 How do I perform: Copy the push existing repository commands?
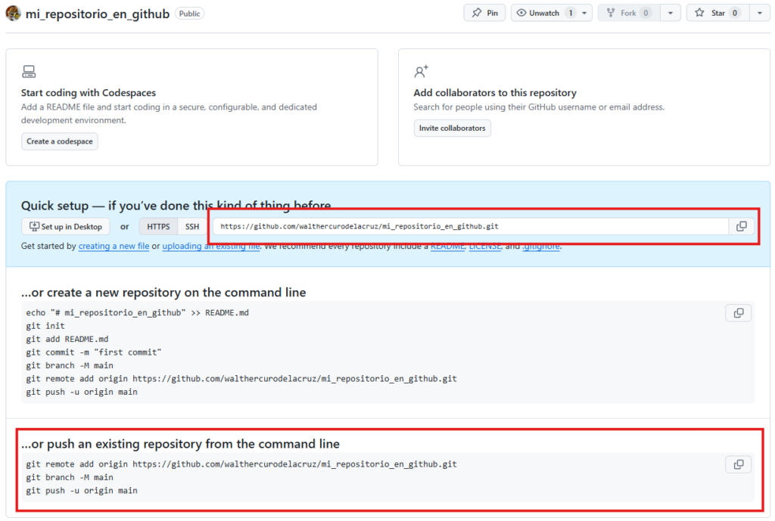point(739,465)
